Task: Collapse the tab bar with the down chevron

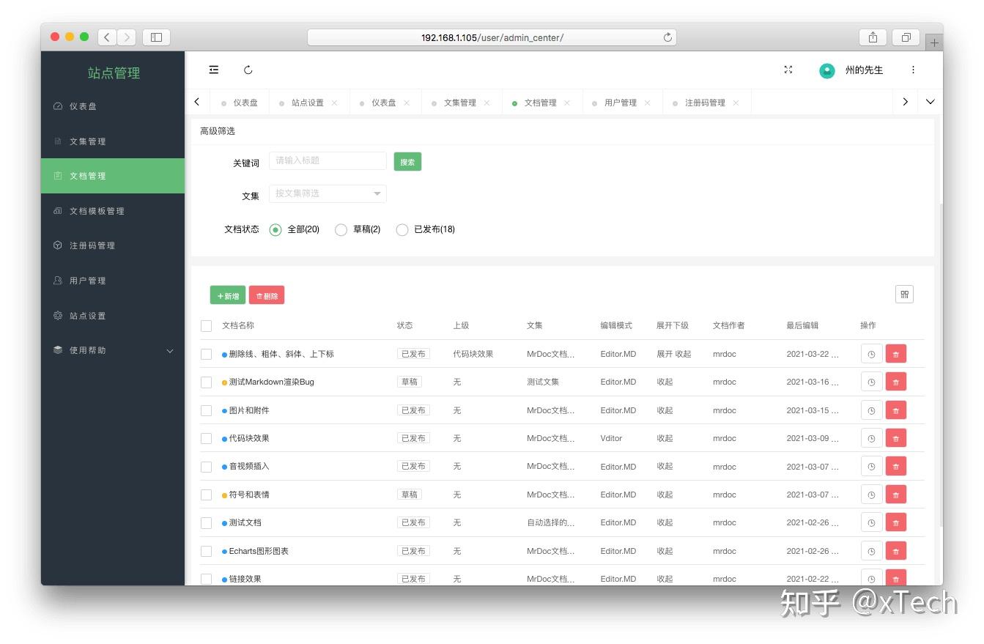Action: (930, 102)
